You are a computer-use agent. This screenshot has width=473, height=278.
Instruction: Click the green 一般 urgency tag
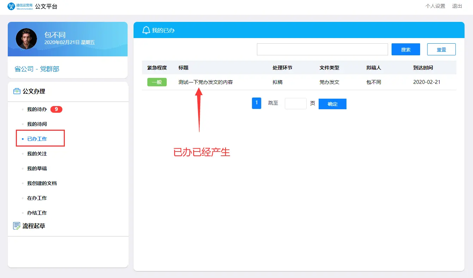click(157, 82)
